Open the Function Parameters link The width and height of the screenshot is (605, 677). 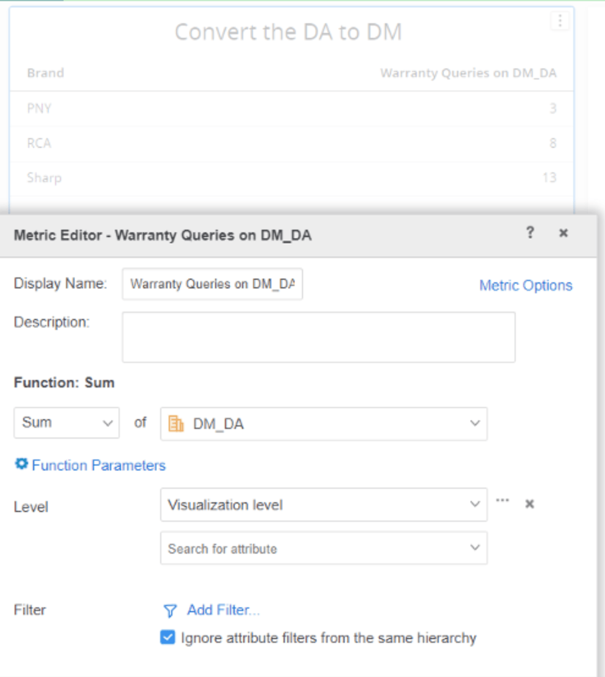click(98, 466)
